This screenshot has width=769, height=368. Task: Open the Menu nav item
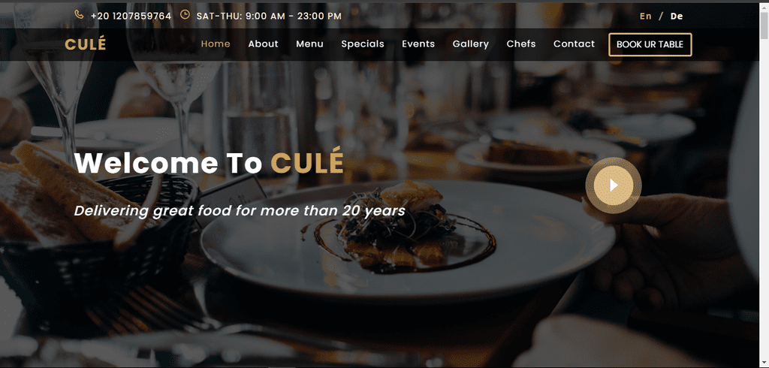(309, 44)
